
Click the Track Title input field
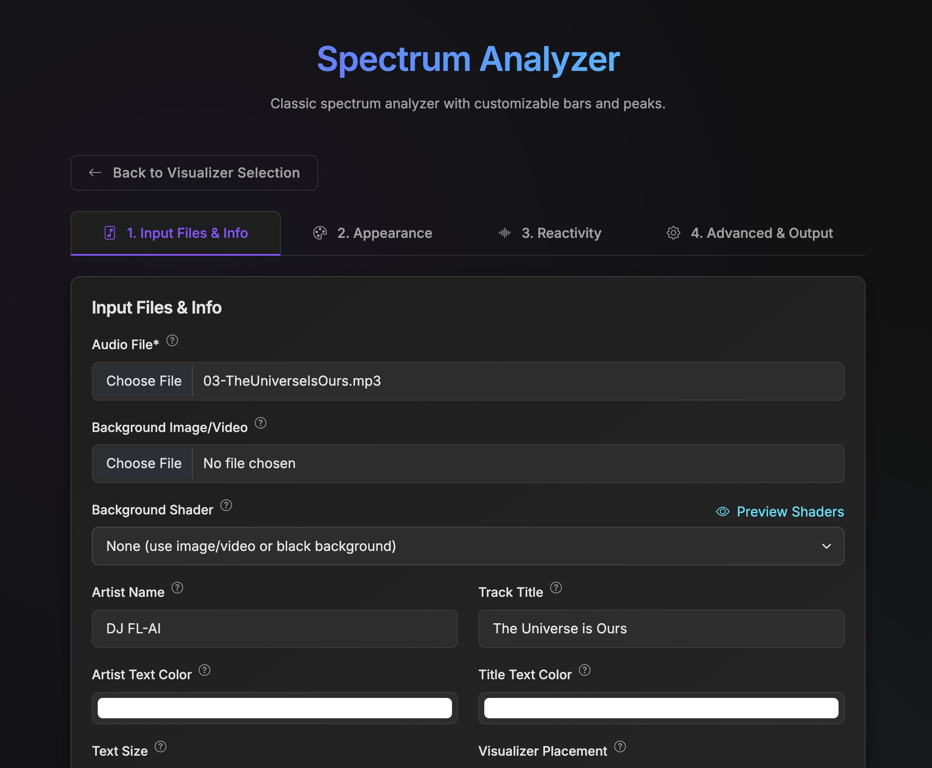click(661, 629)
